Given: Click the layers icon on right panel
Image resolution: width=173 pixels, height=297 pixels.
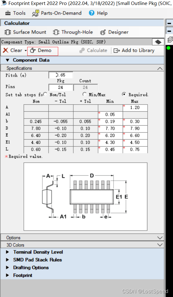Looking at the screenshot, I should tap(170, 39).
